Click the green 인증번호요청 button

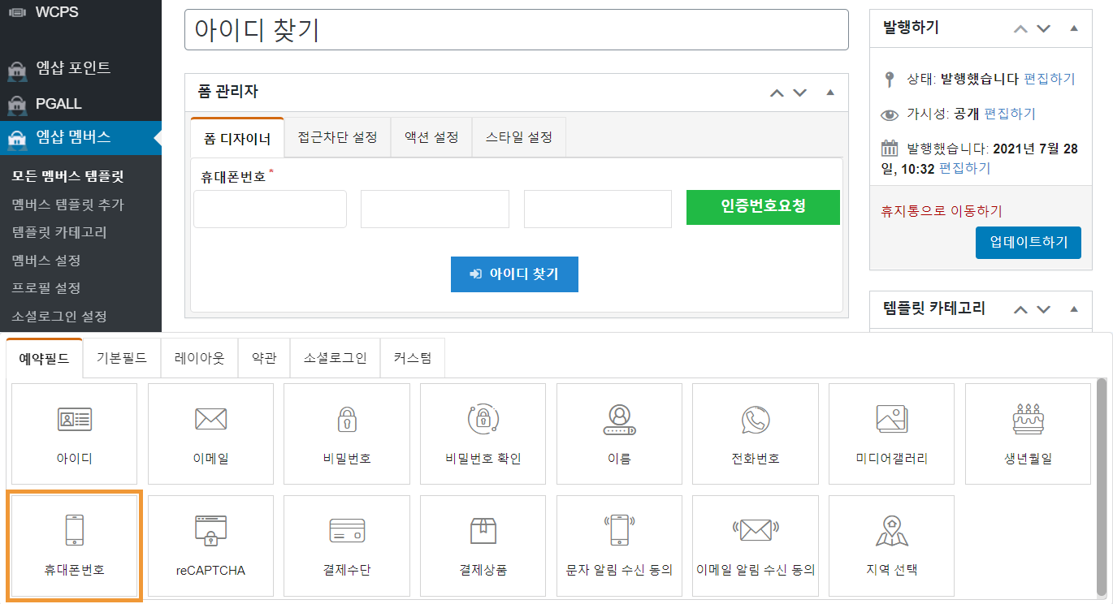pos(763,207)
